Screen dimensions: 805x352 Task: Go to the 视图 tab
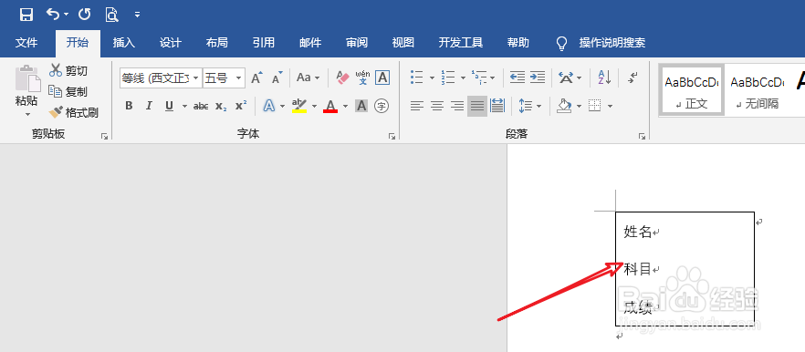coord(403,43)
